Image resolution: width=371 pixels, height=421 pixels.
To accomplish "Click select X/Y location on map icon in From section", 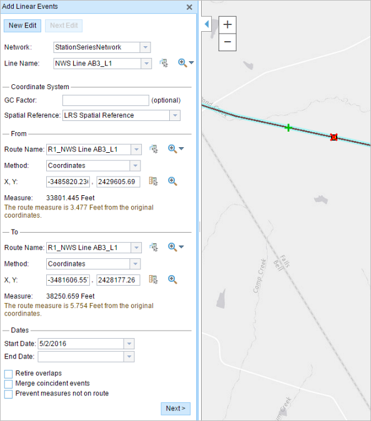I will (x=154, y=181).
